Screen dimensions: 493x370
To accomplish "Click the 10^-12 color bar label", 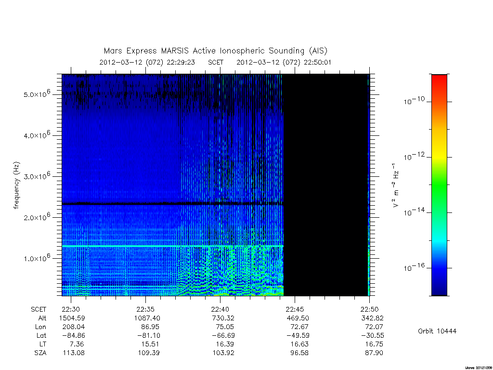I will point(414,156).
